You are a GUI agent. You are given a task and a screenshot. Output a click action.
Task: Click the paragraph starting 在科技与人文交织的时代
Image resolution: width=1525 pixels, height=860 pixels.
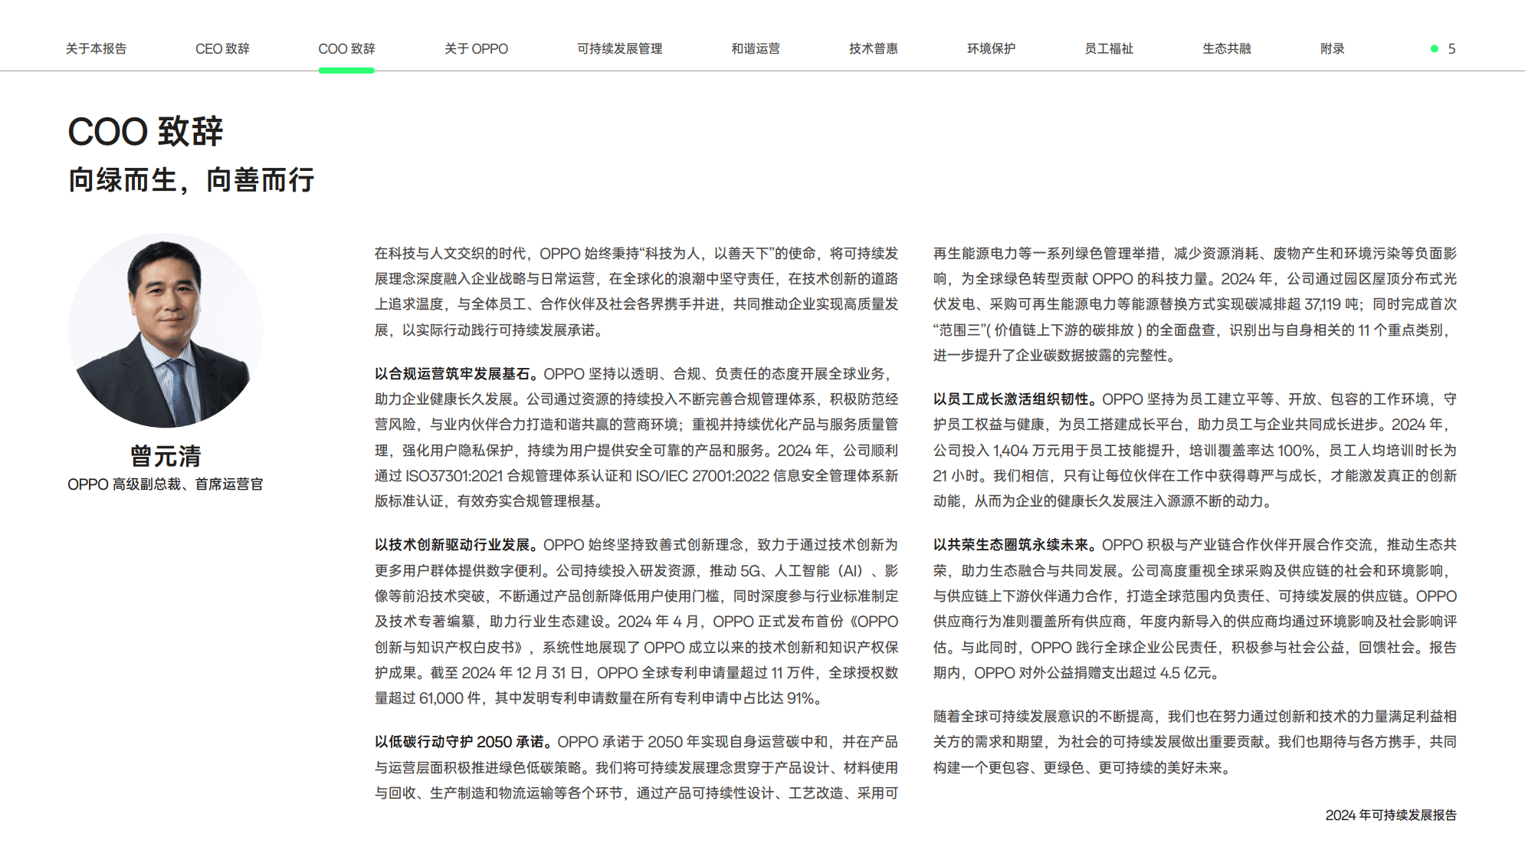click(636, 291)
